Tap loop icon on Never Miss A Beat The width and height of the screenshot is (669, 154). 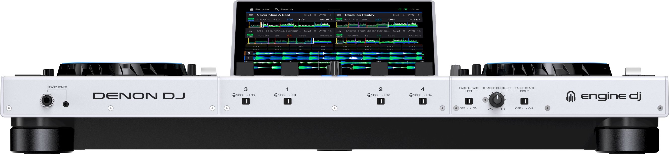tap(308, 15)
